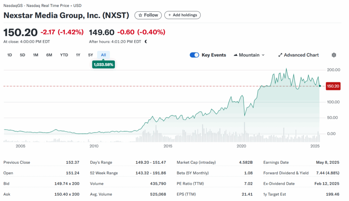
Task: Open the chart settings gear
Action: click(334, 55)
